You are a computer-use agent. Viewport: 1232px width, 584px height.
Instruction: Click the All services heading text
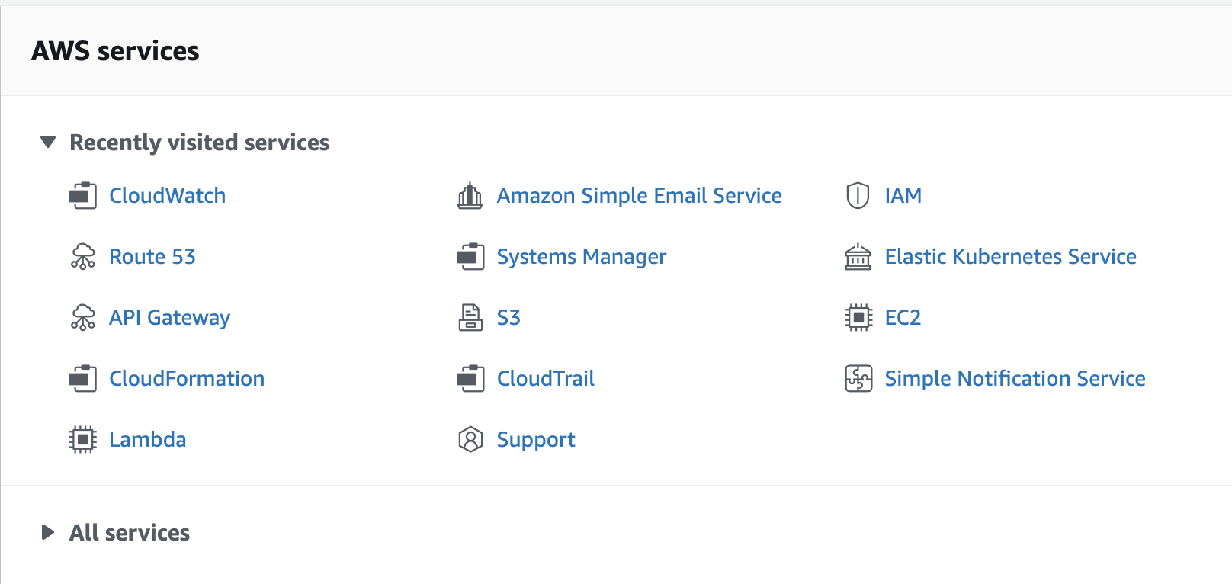point(130,532)
